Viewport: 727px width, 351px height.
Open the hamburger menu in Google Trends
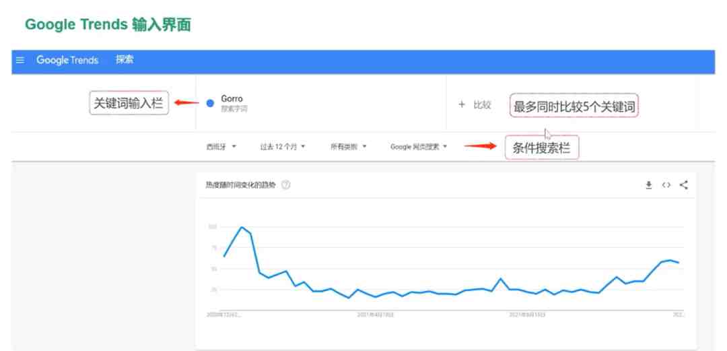[x=20, y=61]
